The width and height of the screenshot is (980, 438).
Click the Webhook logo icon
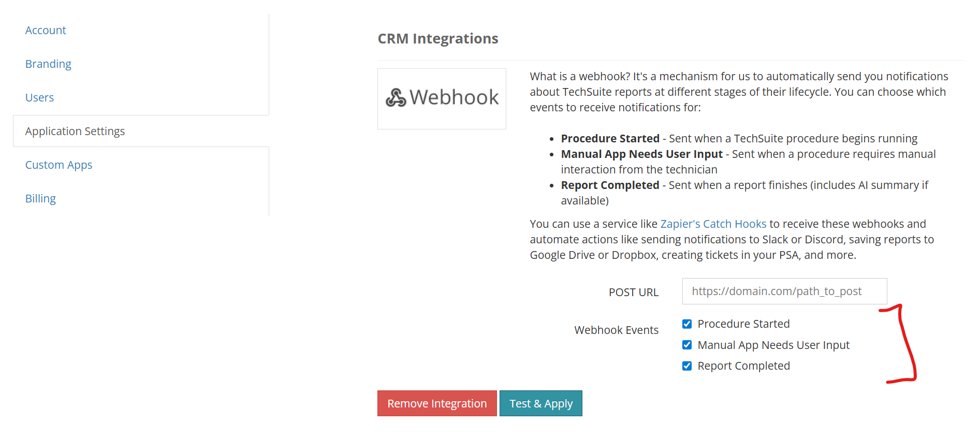pyautogui.click(x=396, y=98)
